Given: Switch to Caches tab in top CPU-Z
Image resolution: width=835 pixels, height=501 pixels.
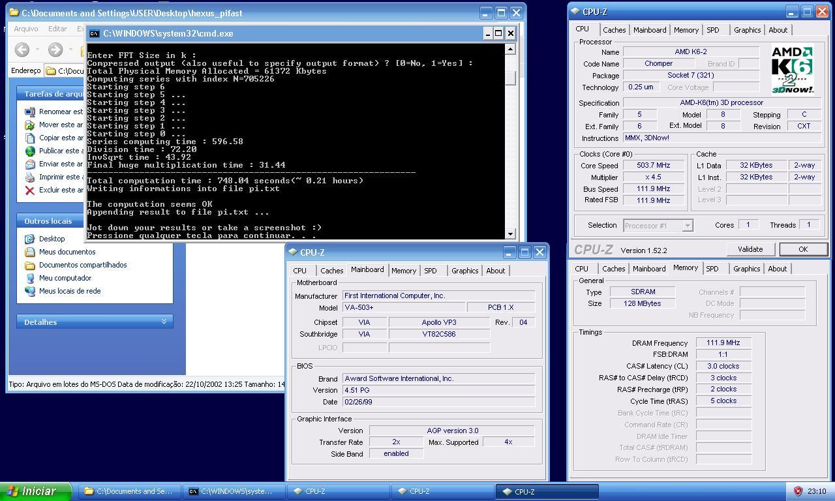Looking at the screenshot, I should tap(614, 30).
